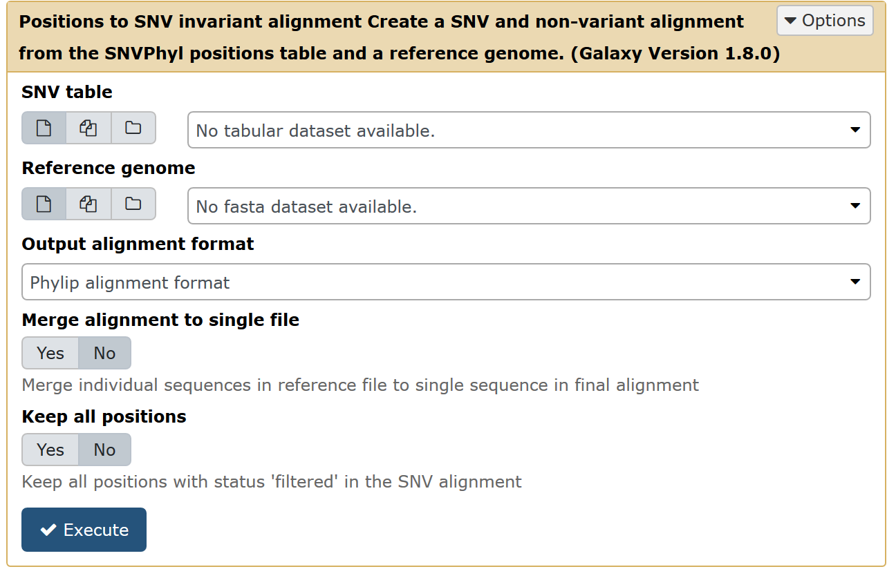Set Keep all positions to Yes
The width and height of the screenshot is (896, 578).
(x=49, y=450)
